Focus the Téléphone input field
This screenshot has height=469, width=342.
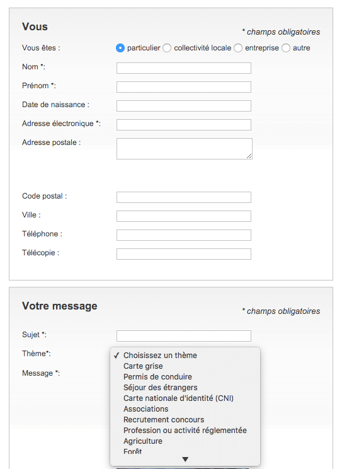pyautogui.click(x=184, y=235)
